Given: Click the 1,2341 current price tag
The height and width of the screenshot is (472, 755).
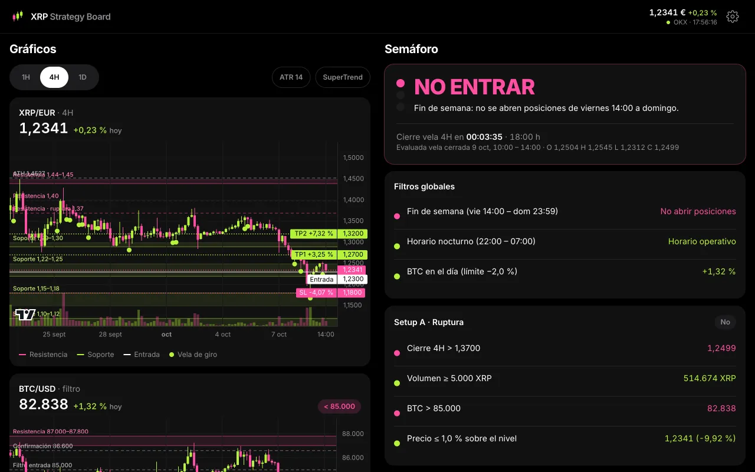Looking at the screenshot, I should [353, 270].
